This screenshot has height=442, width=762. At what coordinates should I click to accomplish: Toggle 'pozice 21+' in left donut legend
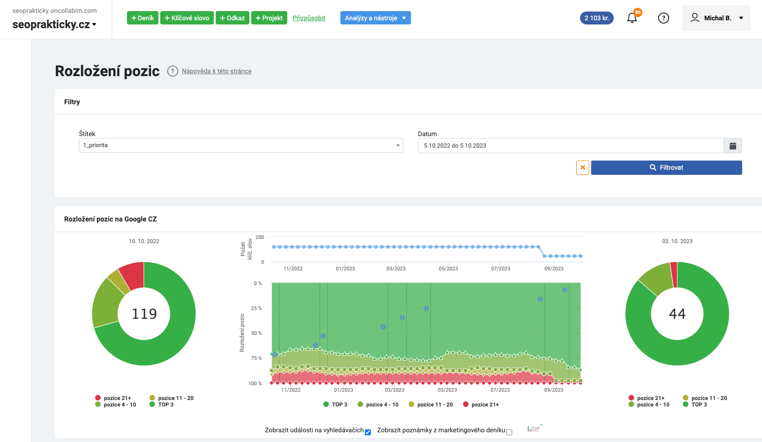tap(113, 398)
